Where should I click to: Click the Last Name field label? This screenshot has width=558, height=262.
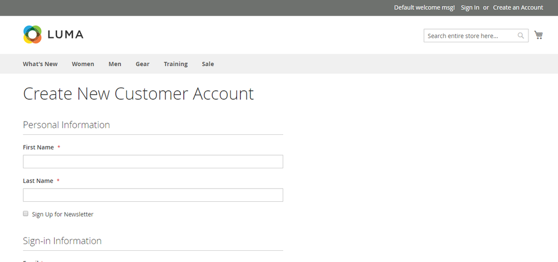(x=38, y=181)
